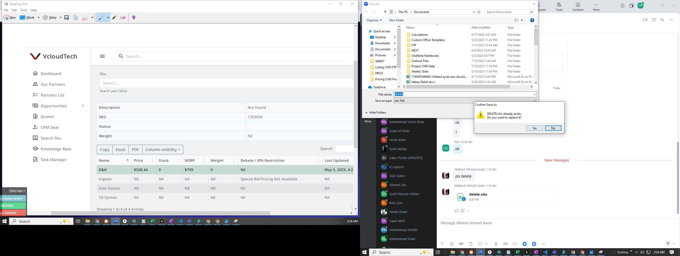This screenshot has width=680, height=256.
Task: Click the code snippet icon in composer
Action: point(515,244)
